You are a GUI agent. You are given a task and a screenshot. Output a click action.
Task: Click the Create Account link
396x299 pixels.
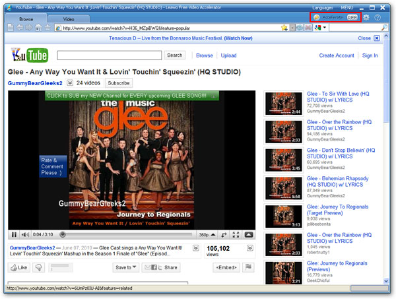click(x=337, y=55)
